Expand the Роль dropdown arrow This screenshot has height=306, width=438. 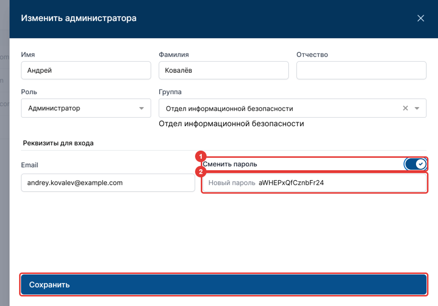point(141,109)
